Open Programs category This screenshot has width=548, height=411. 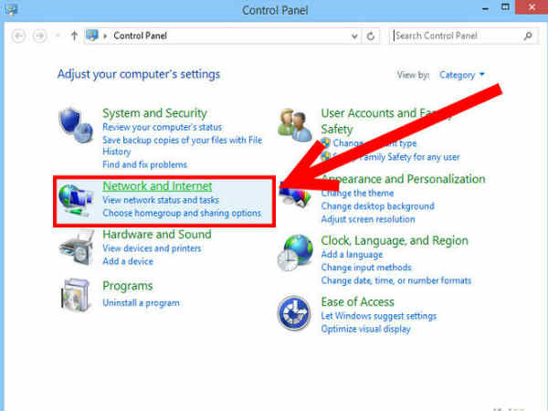point(128,286)
